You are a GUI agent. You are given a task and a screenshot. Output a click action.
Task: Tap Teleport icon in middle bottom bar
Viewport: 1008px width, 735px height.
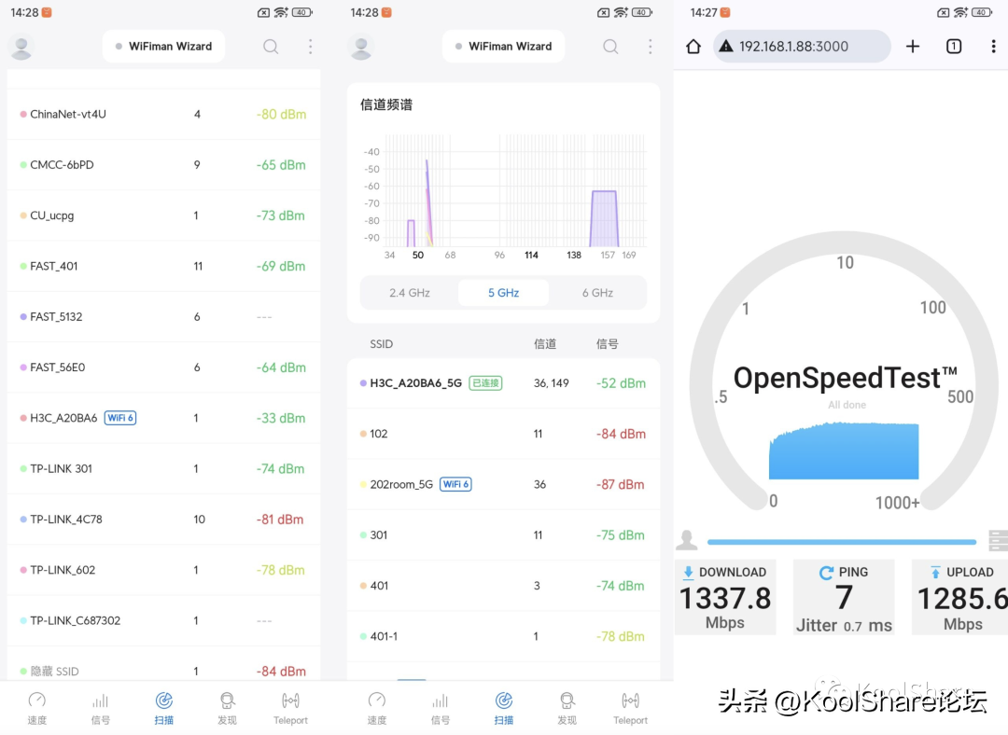tap(631, 700)
